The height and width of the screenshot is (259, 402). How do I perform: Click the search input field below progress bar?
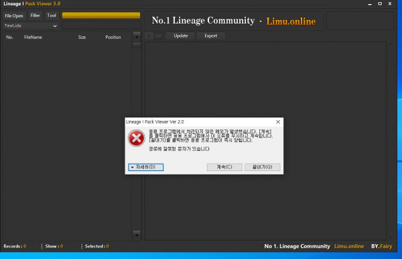pyautogui.click(x=101, y=25)
